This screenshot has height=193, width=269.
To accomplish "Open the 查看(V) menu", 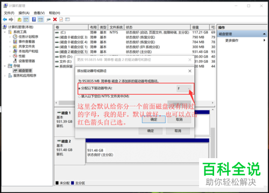I will click(x=39, y=13).
